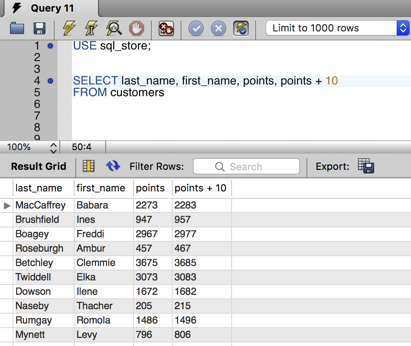Viewport: 411px width, 346px height.
Task: Save script with floppy disk icon
Action: pos(40,28)
